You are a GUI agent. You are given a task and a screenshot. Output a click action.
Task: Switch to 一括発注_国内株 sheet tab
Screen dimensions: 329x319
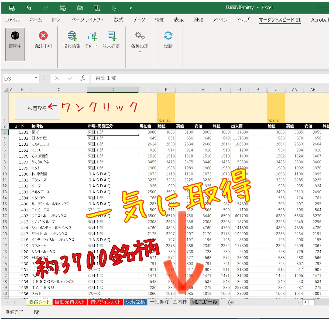click(x=169, y=302)
